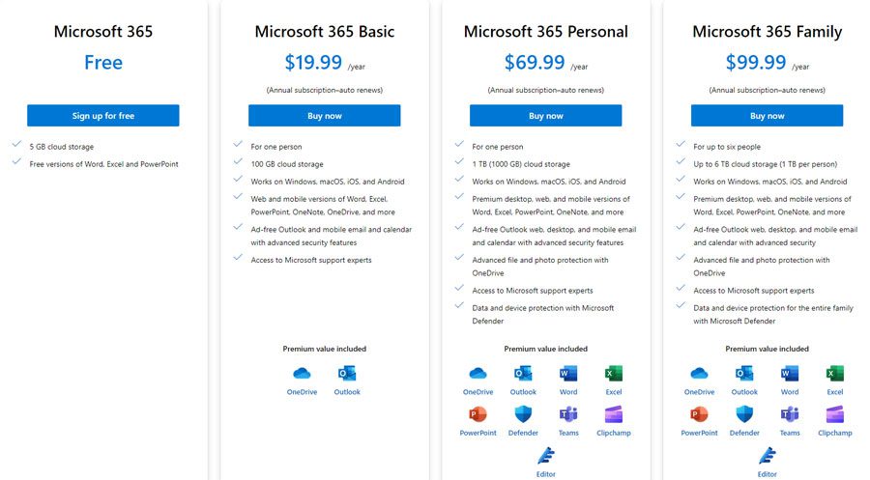Screen dimensions: 870x480
Task: Select the Clipchamp icon in the Family plan
Action: pos(834,414)
